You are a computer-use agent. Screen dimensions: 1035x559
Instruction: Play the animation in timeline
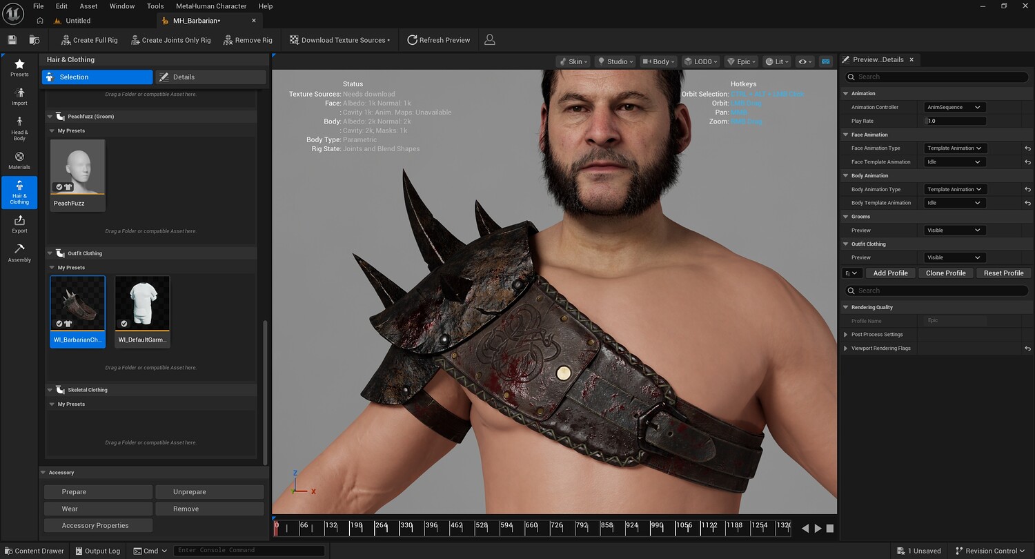coord(818,529)
